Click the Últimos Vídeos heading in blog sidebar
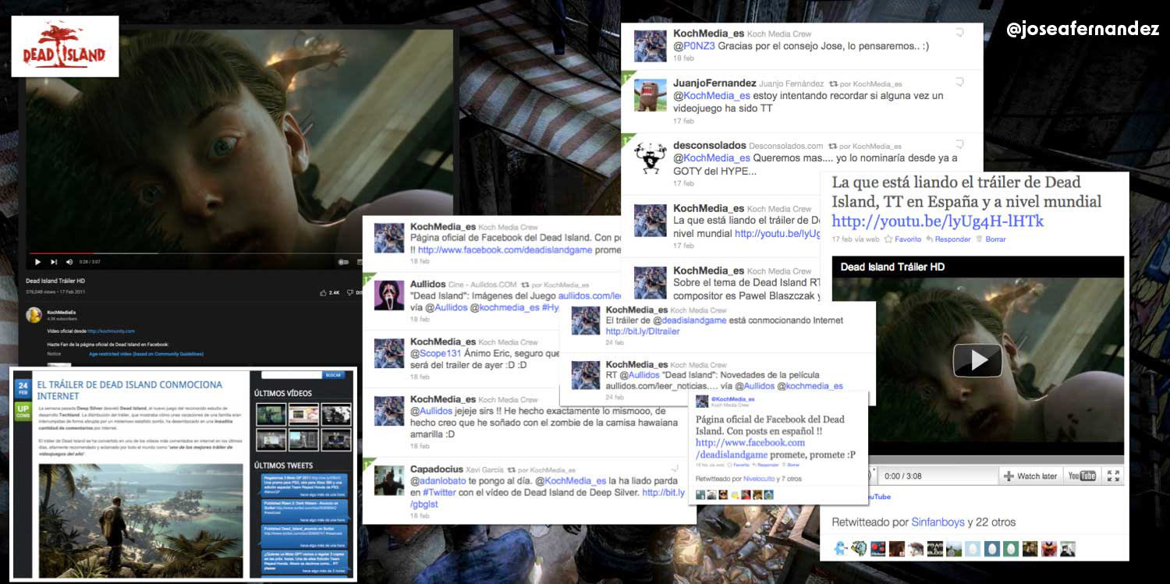Image resolution: width=1170 pixels, height=584 pixels. click(x=283, y=393)
